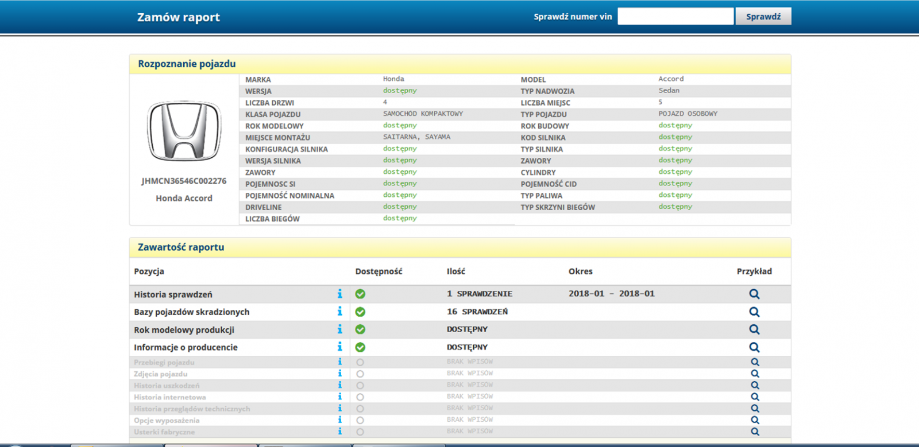Click the SAMOCHÓD KOMPAKTOWY class value
The width and height of the screenshot is (919, 447).
423,114
